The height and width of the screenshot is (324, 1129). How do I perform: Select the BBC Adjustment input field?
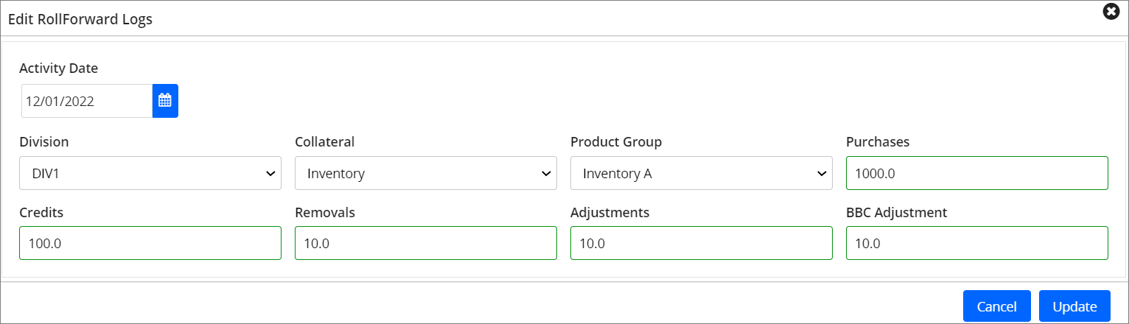(976, 243)
